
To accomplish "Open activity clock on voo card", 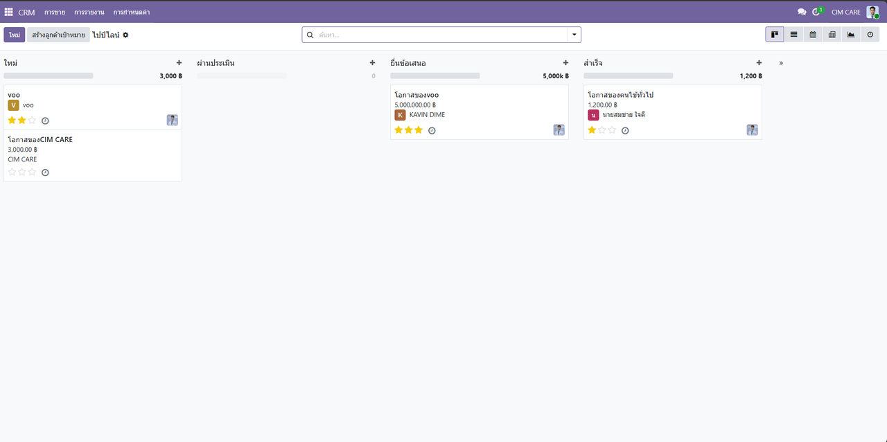I will point(45,121).
